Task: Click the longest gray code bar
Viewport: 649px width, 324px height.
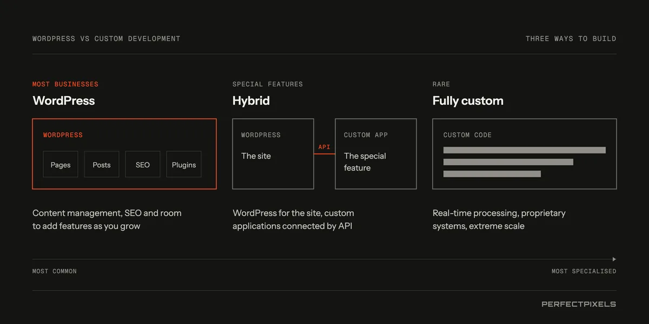Action: coord(525,150)
